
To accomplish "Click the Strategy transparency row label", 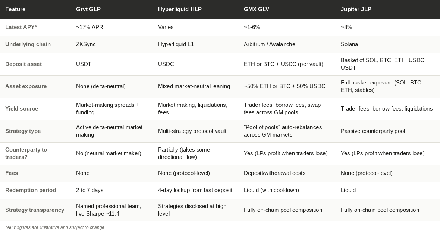I will [x=35, y=210].
